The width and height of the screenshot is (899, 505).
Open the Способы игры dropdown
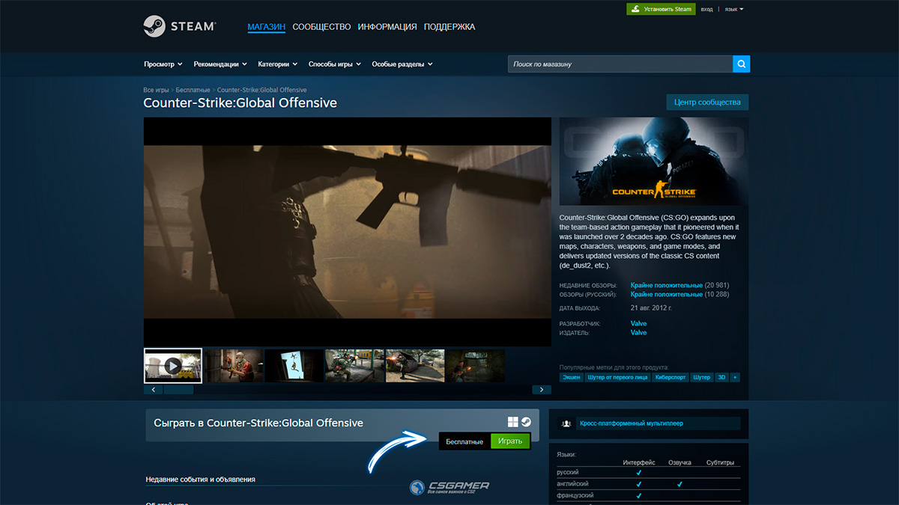click(x=335, y=64)
